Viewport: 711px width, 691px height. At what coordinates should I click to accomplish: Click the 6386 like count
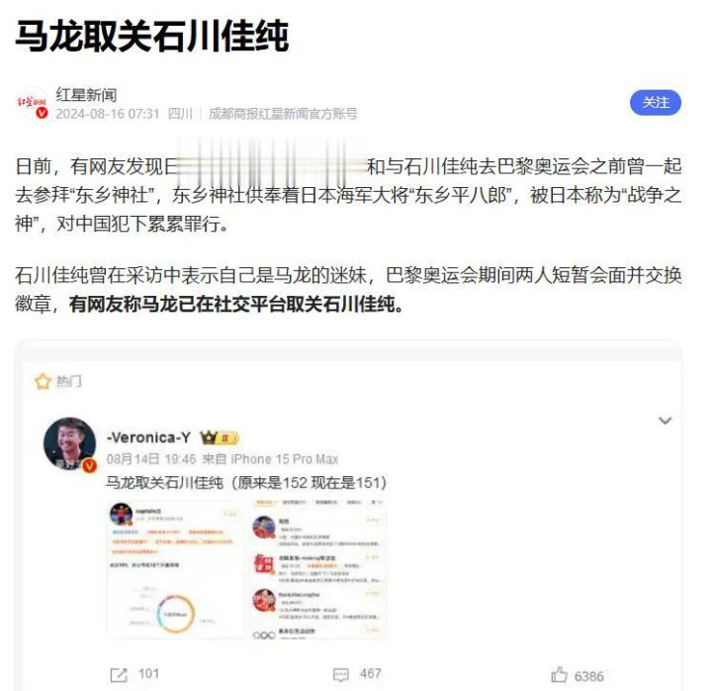coord(588,676)
